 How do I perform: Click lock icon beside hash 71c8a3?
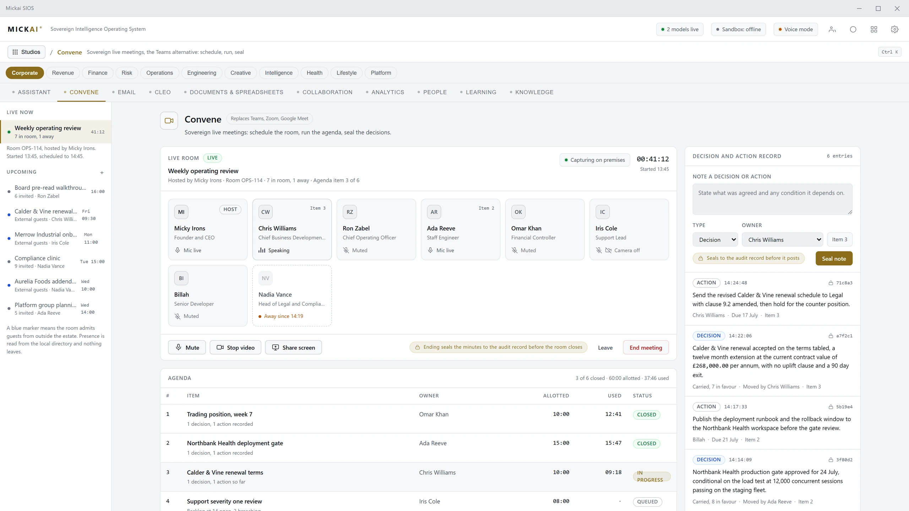[x=831, y=283]
